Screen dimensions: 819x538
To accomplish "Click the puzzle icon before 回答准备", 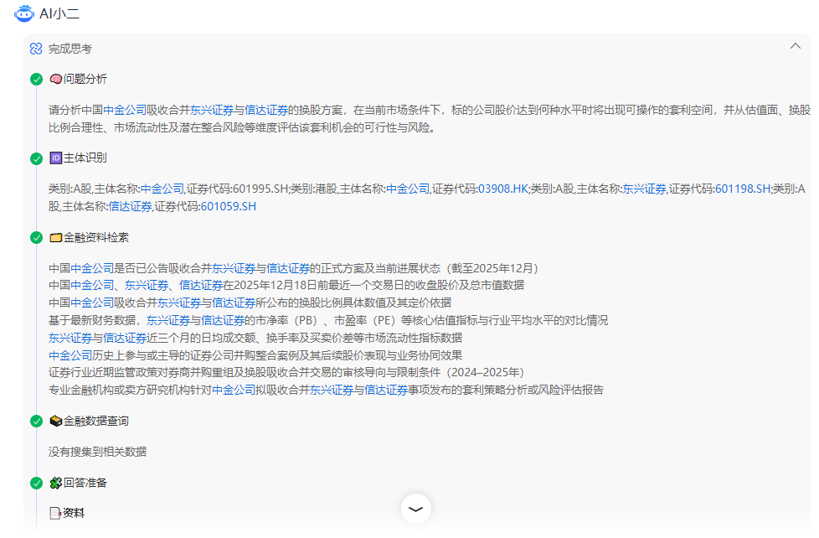I will tap(56, 483).
